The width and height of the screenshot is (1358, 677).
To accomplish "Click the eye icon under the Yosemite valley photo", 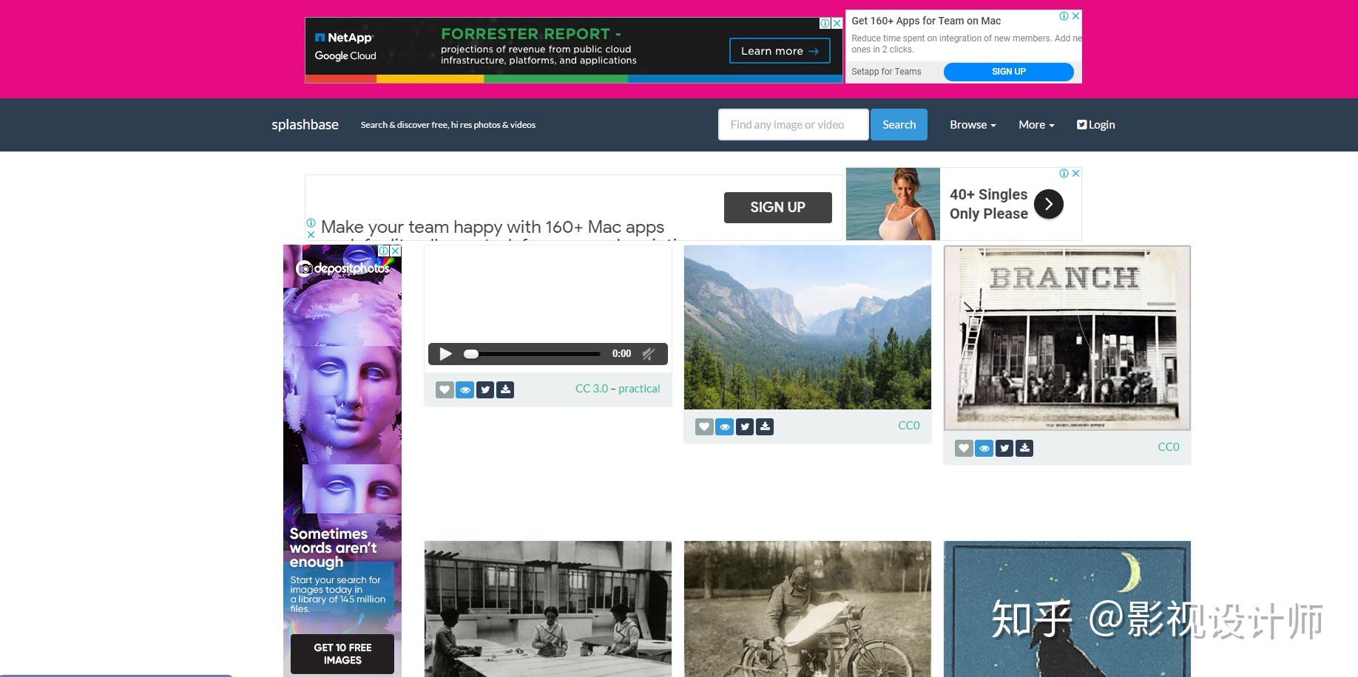I will pos(725,426).
